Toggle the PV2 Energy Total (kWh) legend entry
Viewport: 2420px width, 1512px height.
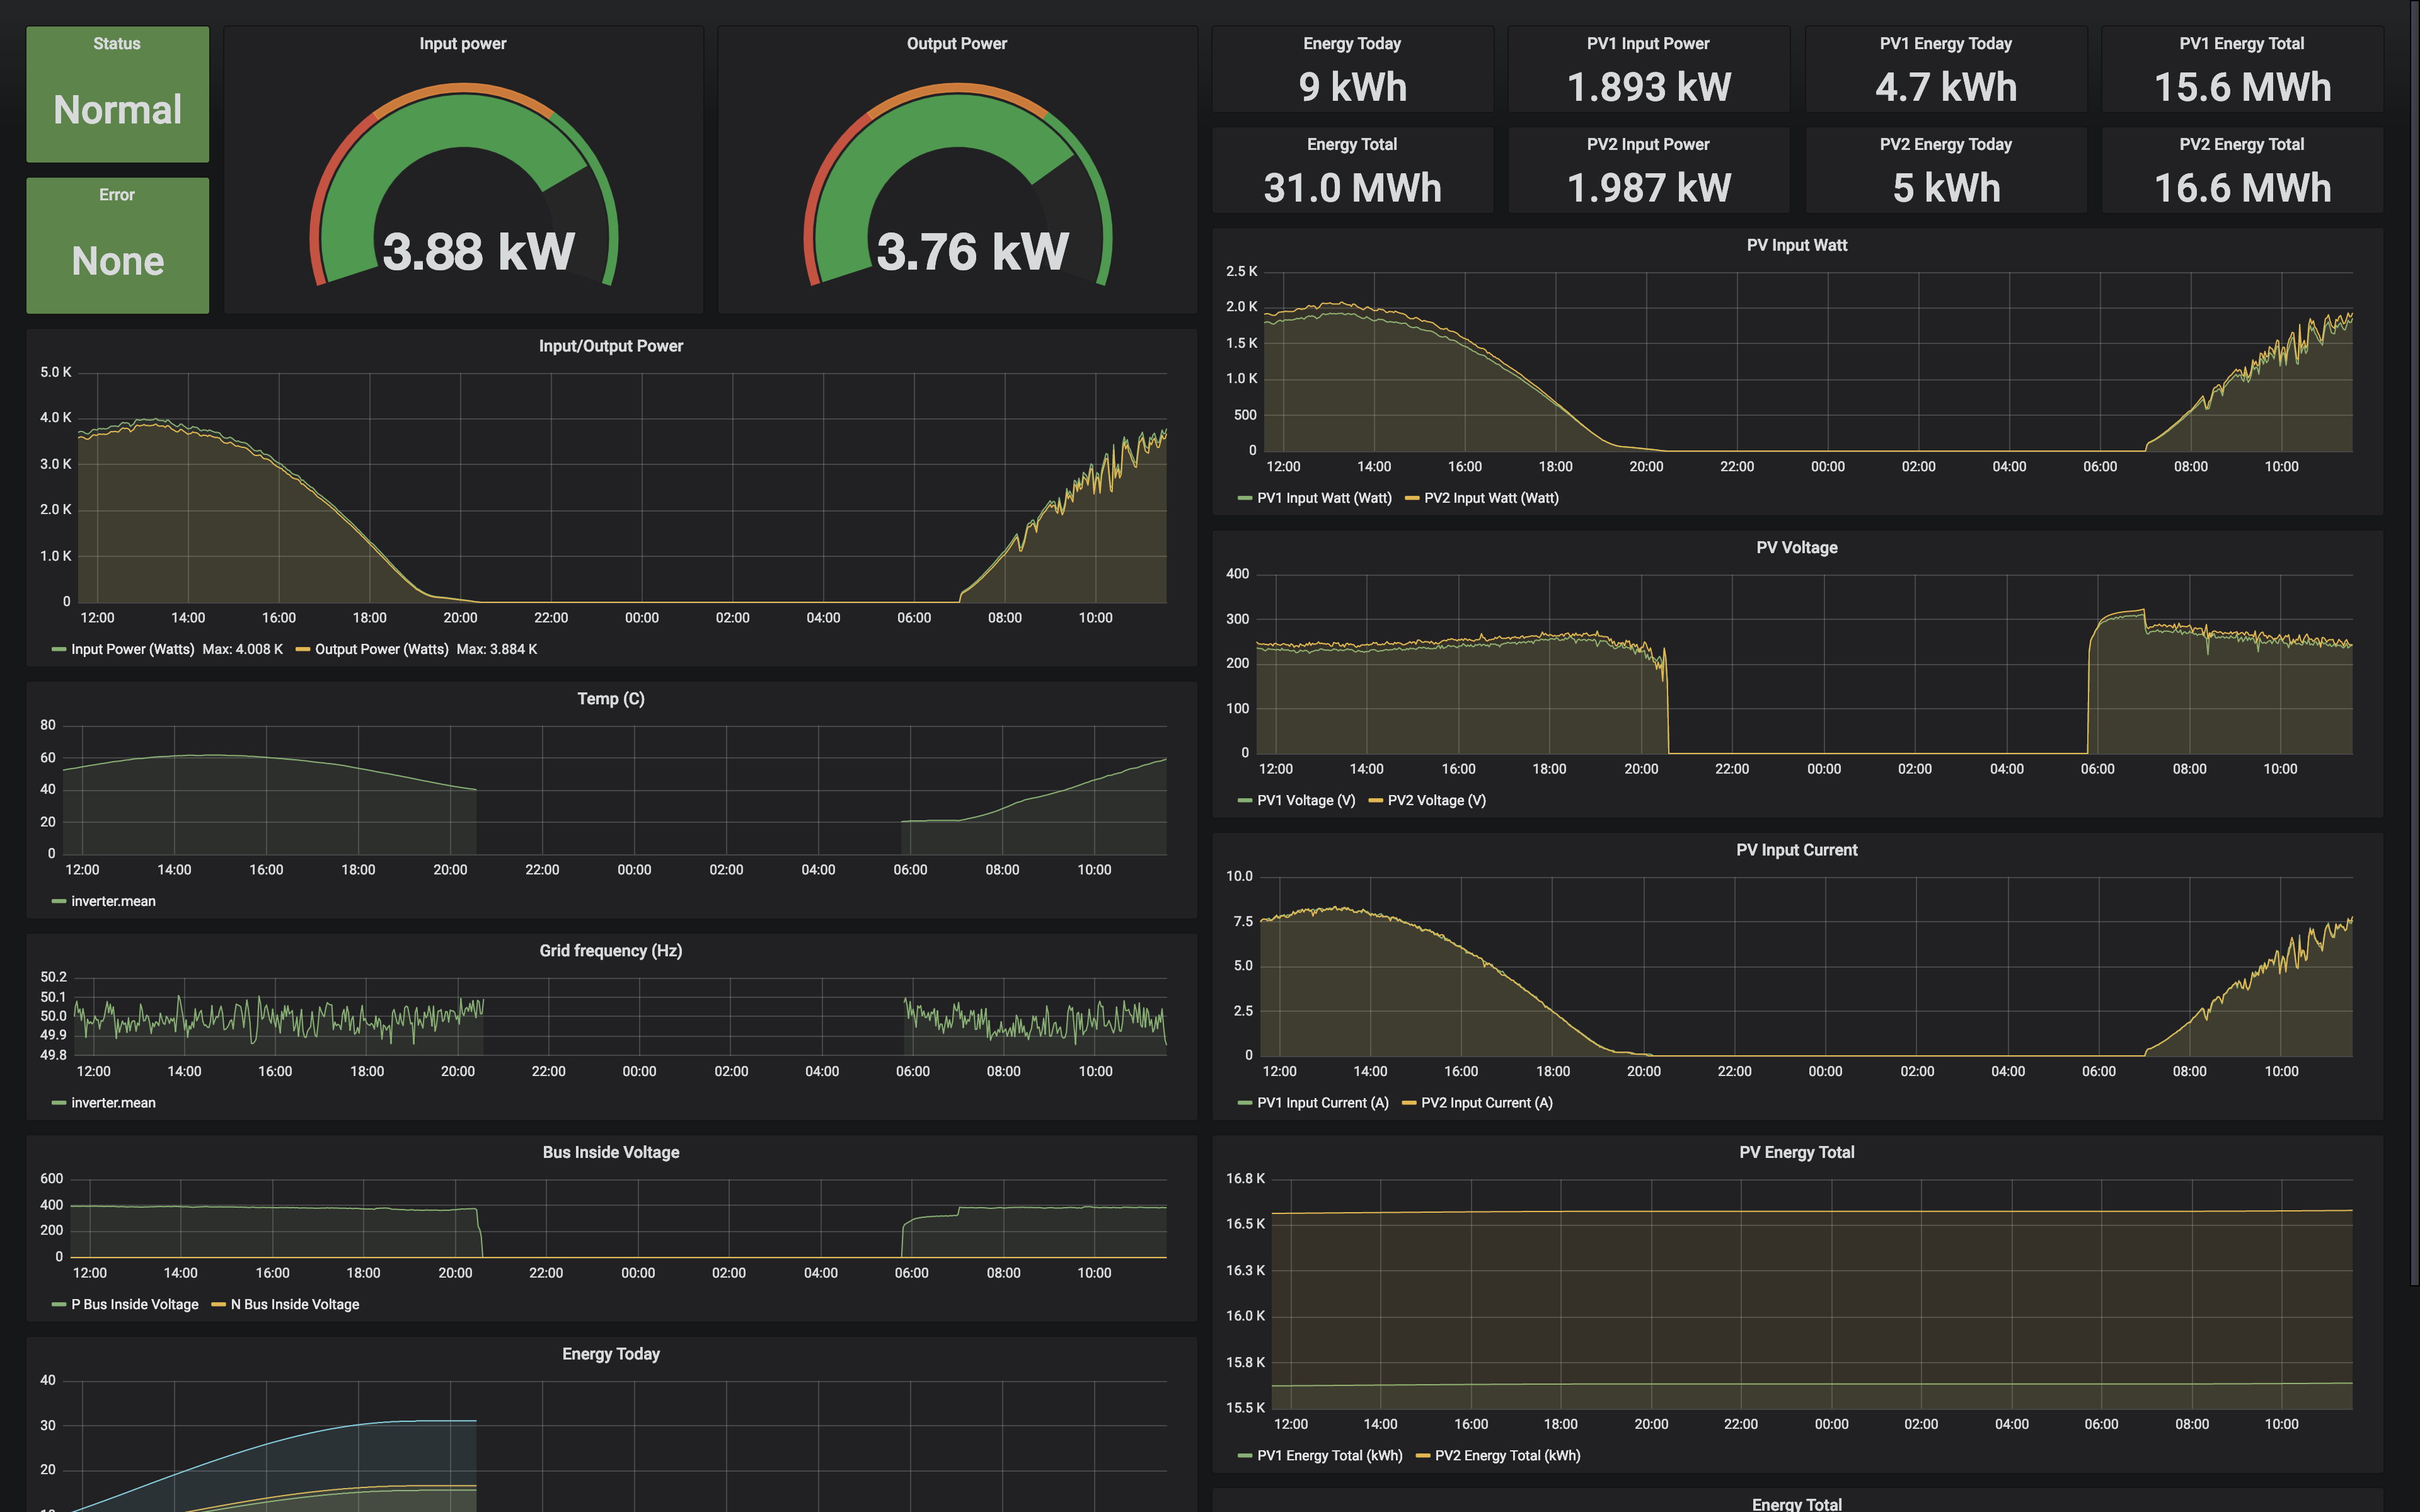pos(1507,1456)
